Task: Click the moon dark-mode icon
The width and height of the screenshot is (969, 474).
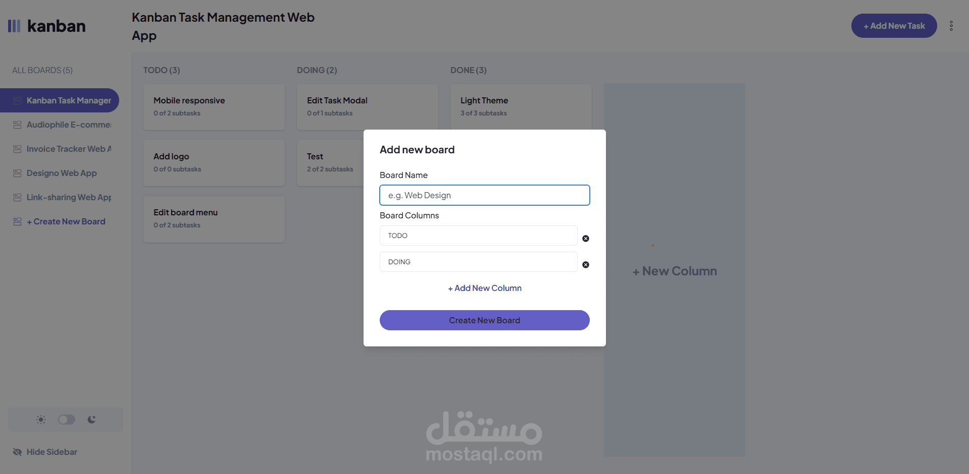Action: click(91, 420)
